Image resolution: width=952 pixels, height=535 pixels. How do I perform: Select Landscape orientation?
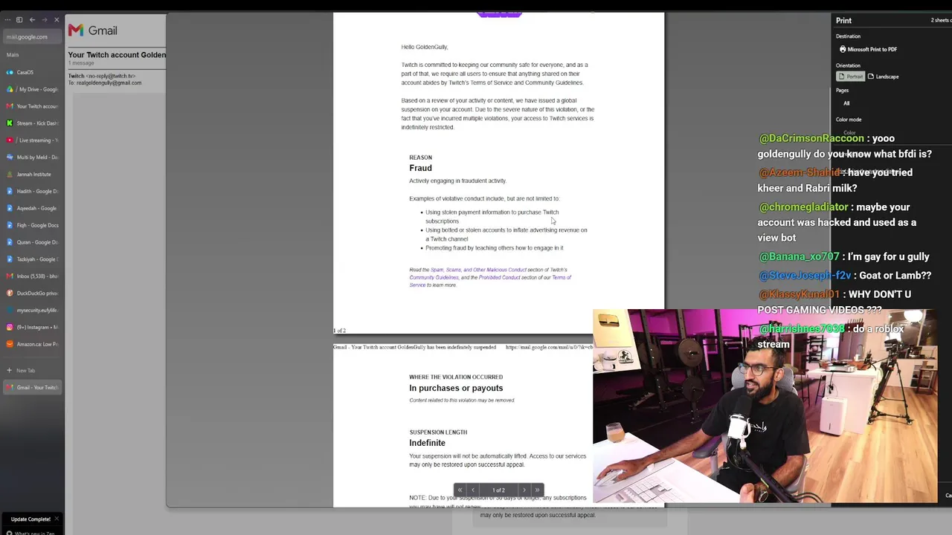tap(884, 77)
